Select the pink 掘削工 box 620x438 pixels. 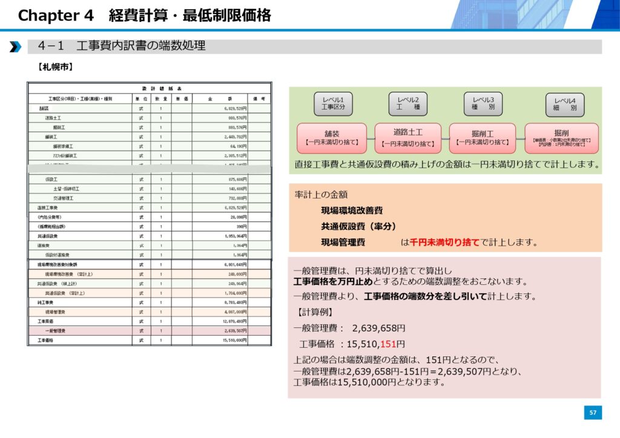[x=482, y=137]
